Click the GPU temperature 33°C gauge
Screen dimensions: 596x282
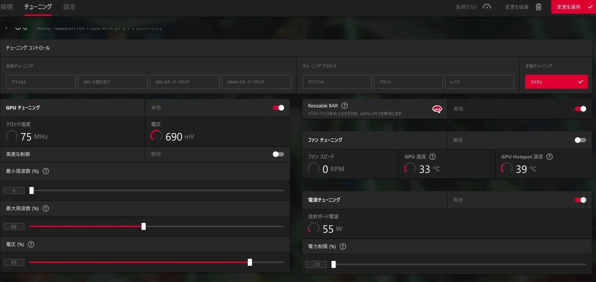[410, 168]
